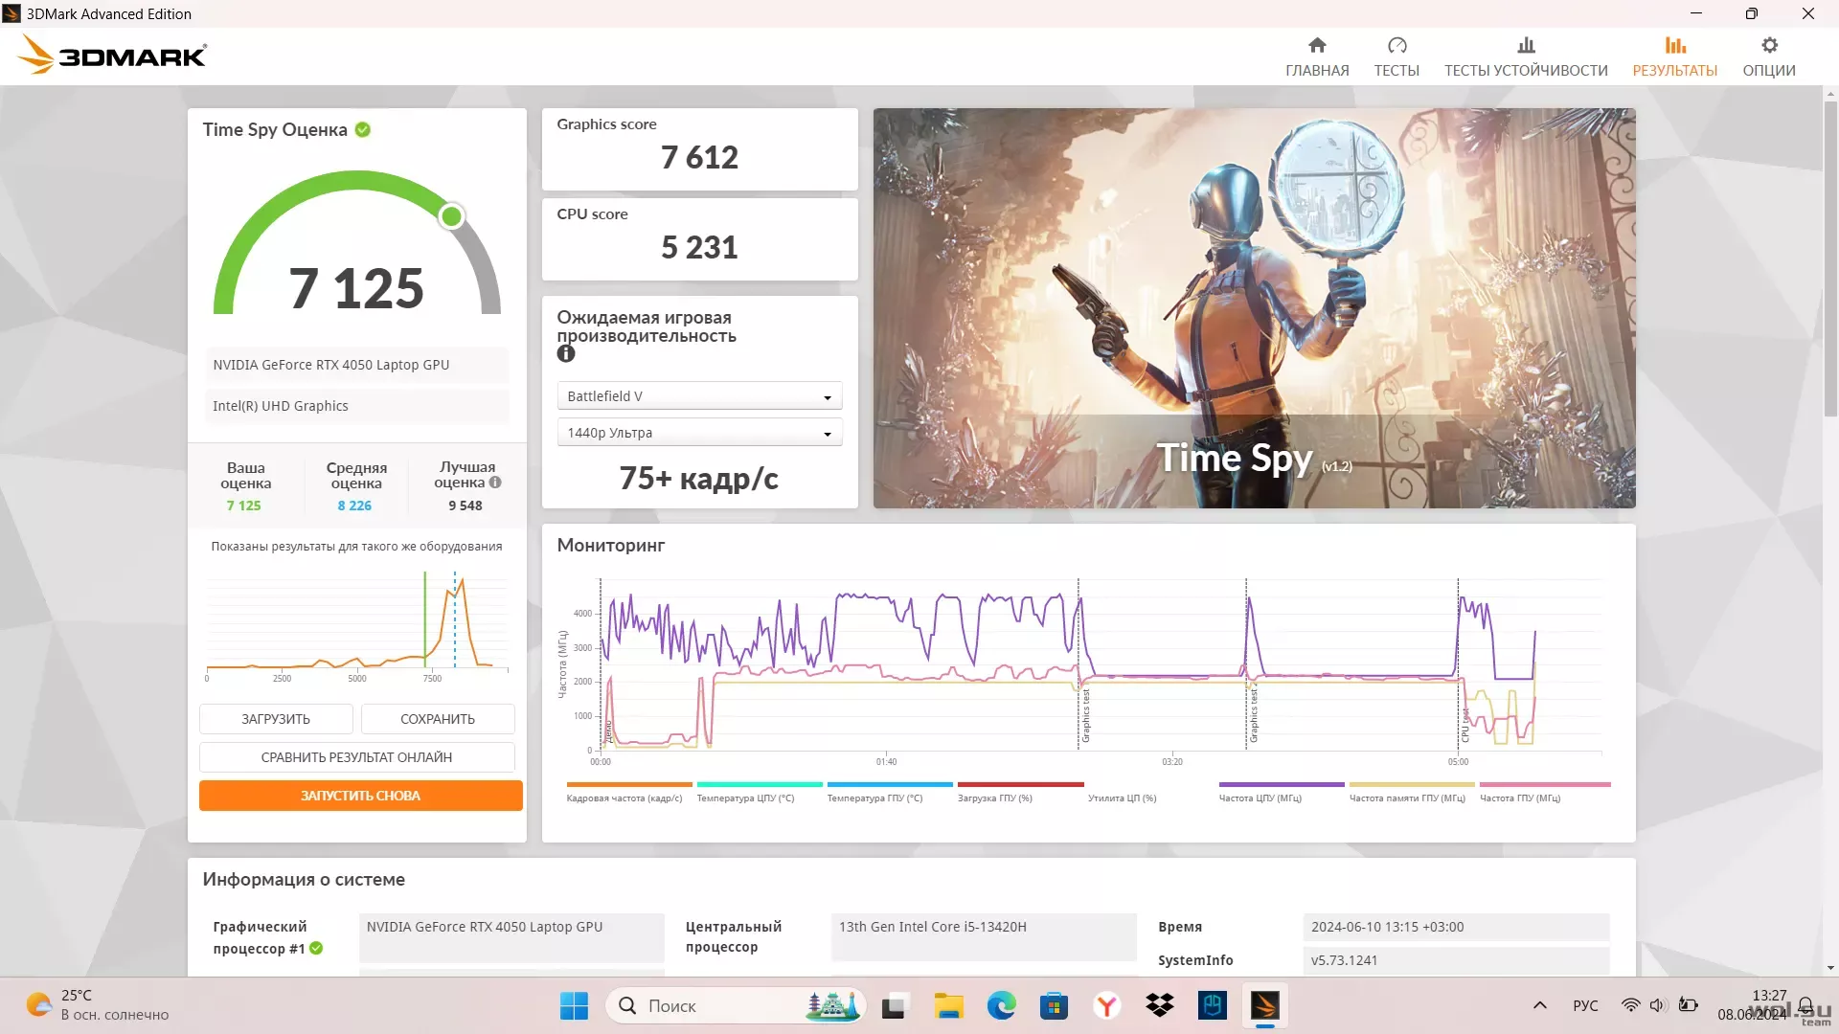Switch the РУС input language indicator
1839x1034 pixels.
coord(1585,1005)
